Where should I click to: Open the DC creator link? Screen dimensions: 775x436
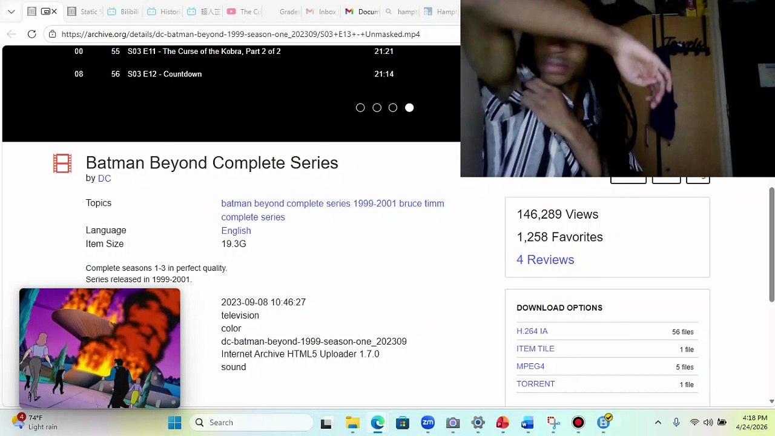tap(104, 179)
